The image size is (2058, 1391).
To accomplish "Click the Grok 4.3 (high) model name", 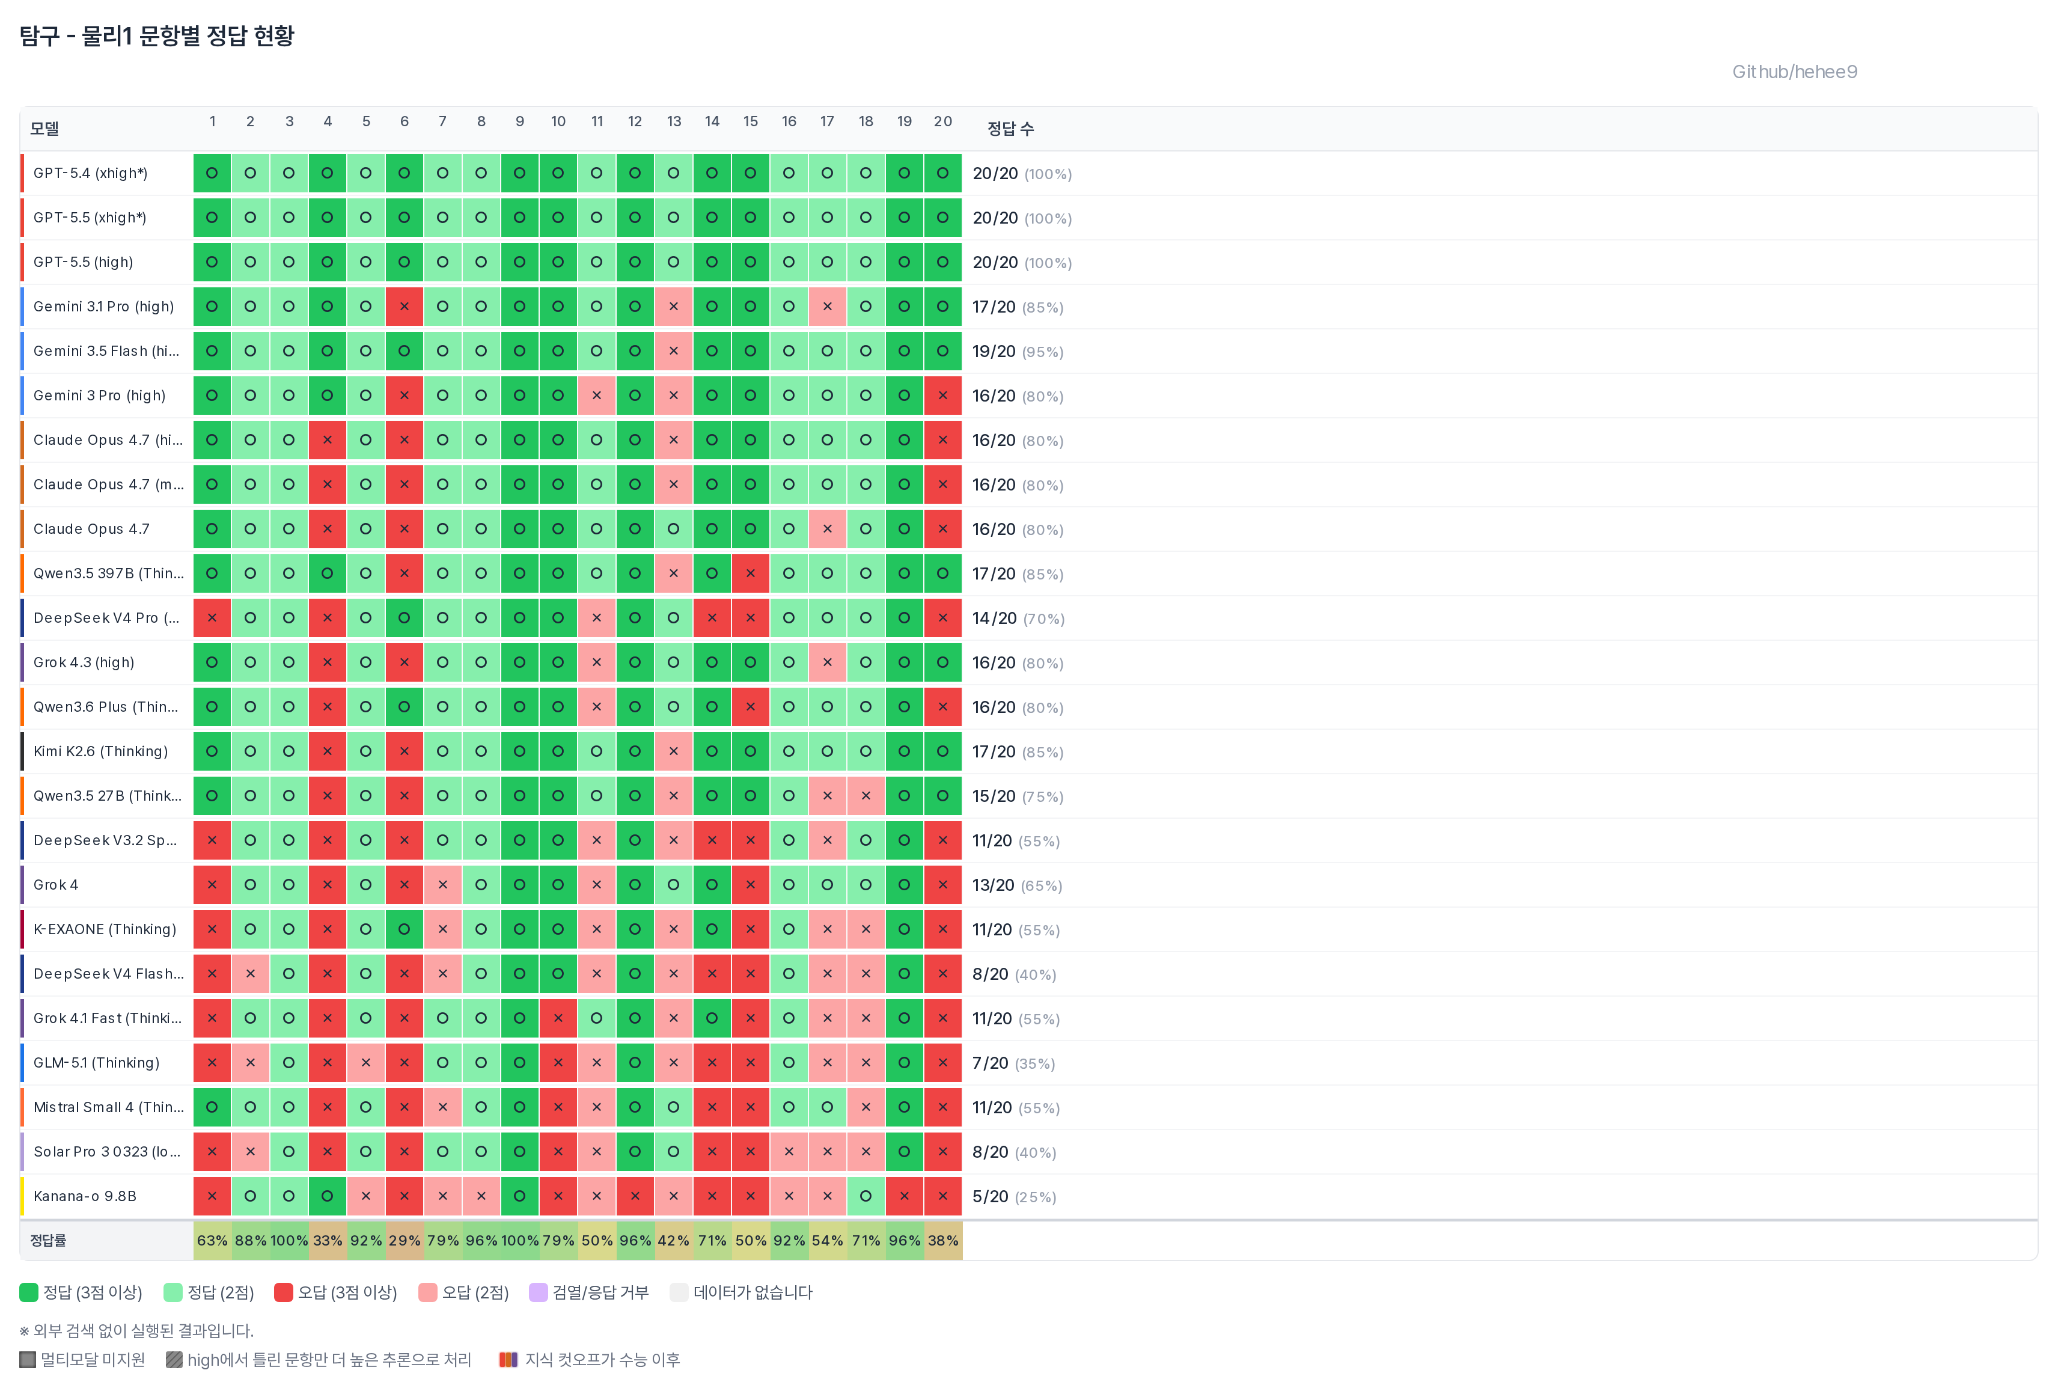I will pos(84,662).
